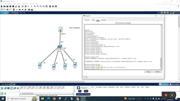Choose the Select tool in second toolbar
Image resolution: width=180 pixels, height=101 pixels.
click(x=2, y=10)
